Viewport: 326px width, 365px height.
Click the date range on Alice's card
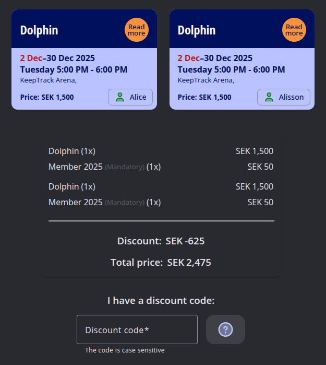click(x=57, y=58)
